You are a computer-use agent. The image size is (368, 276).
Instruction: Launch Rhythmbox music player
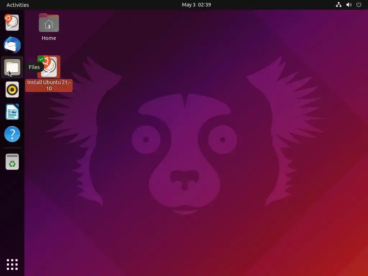click(x=12, y=89)
